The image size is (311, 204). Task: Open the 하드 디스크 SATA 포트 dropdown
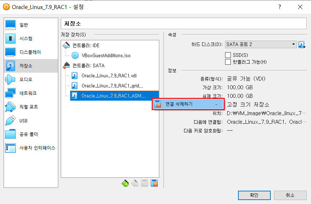[261, 44]
